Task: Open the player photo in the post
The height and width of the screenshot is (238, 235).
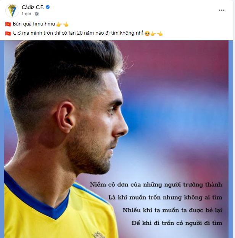Action: tap(116, 139)
